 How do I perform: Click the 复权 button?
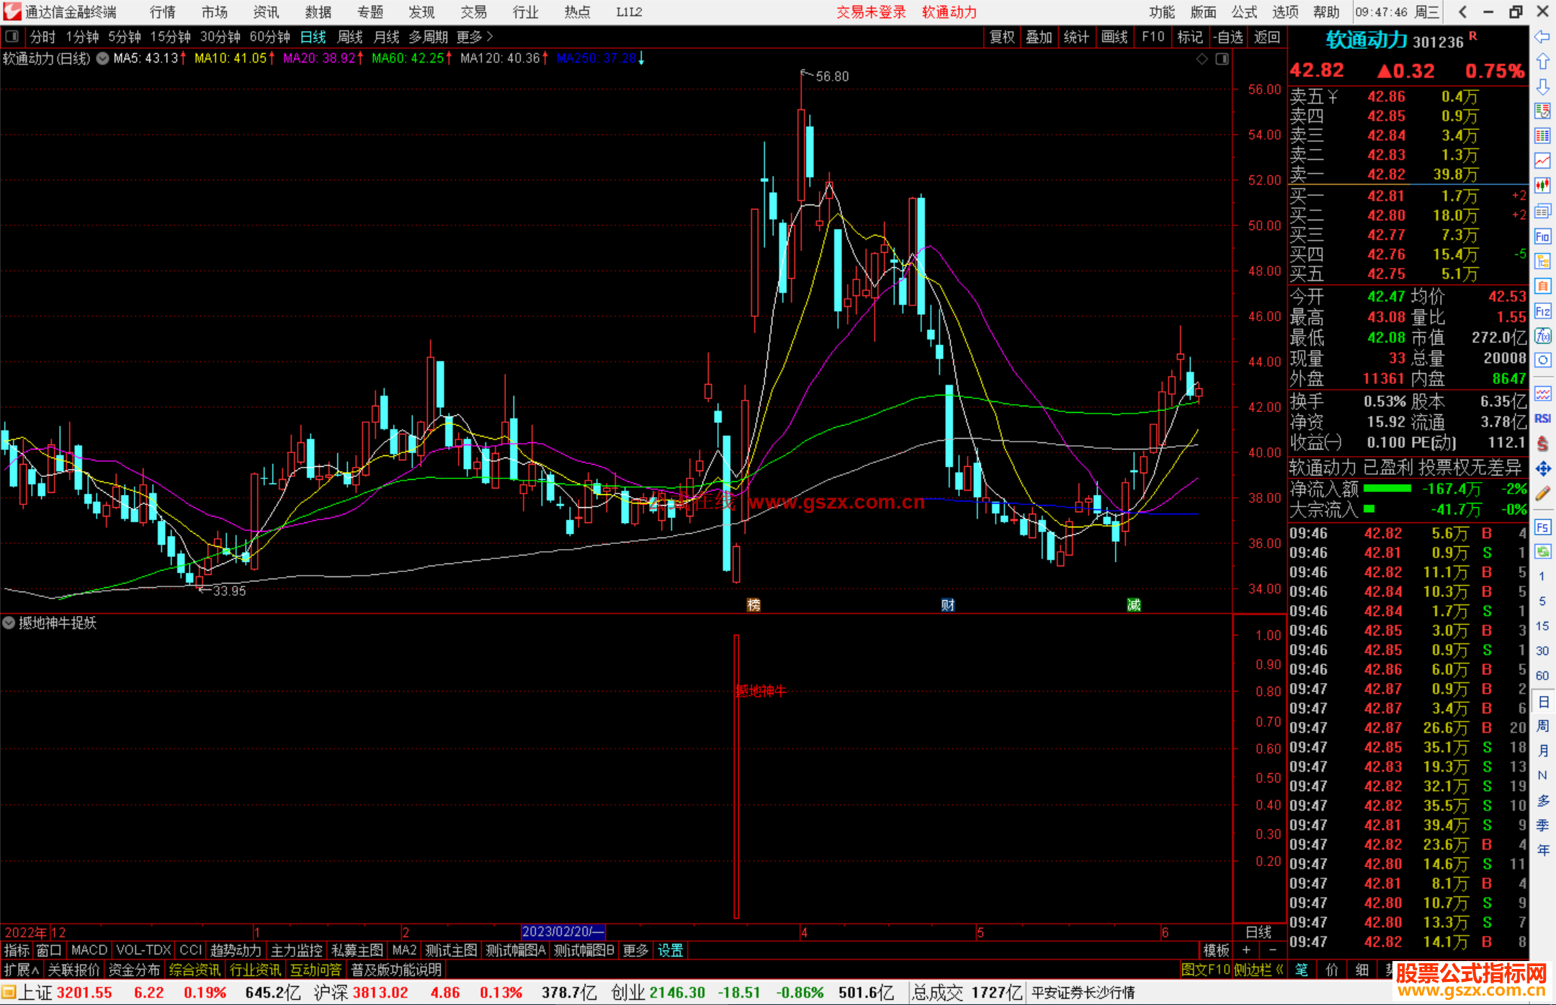[1001, 37]
